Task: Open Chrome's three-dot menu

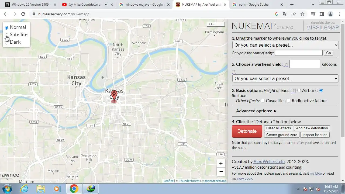Action: [339, 14]
